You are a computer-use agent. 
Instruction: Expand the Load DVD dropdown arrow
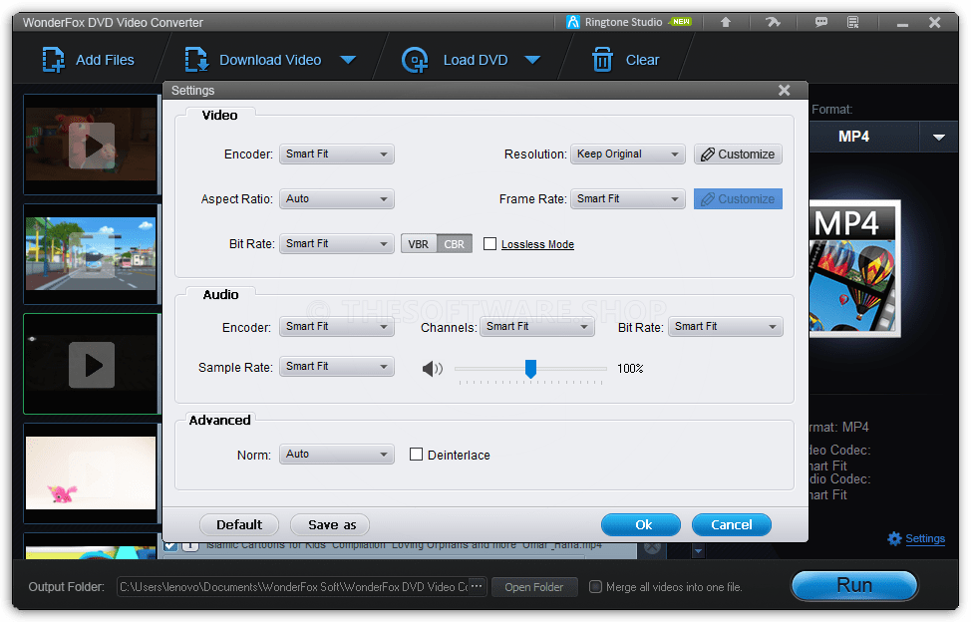click(532, 60)
